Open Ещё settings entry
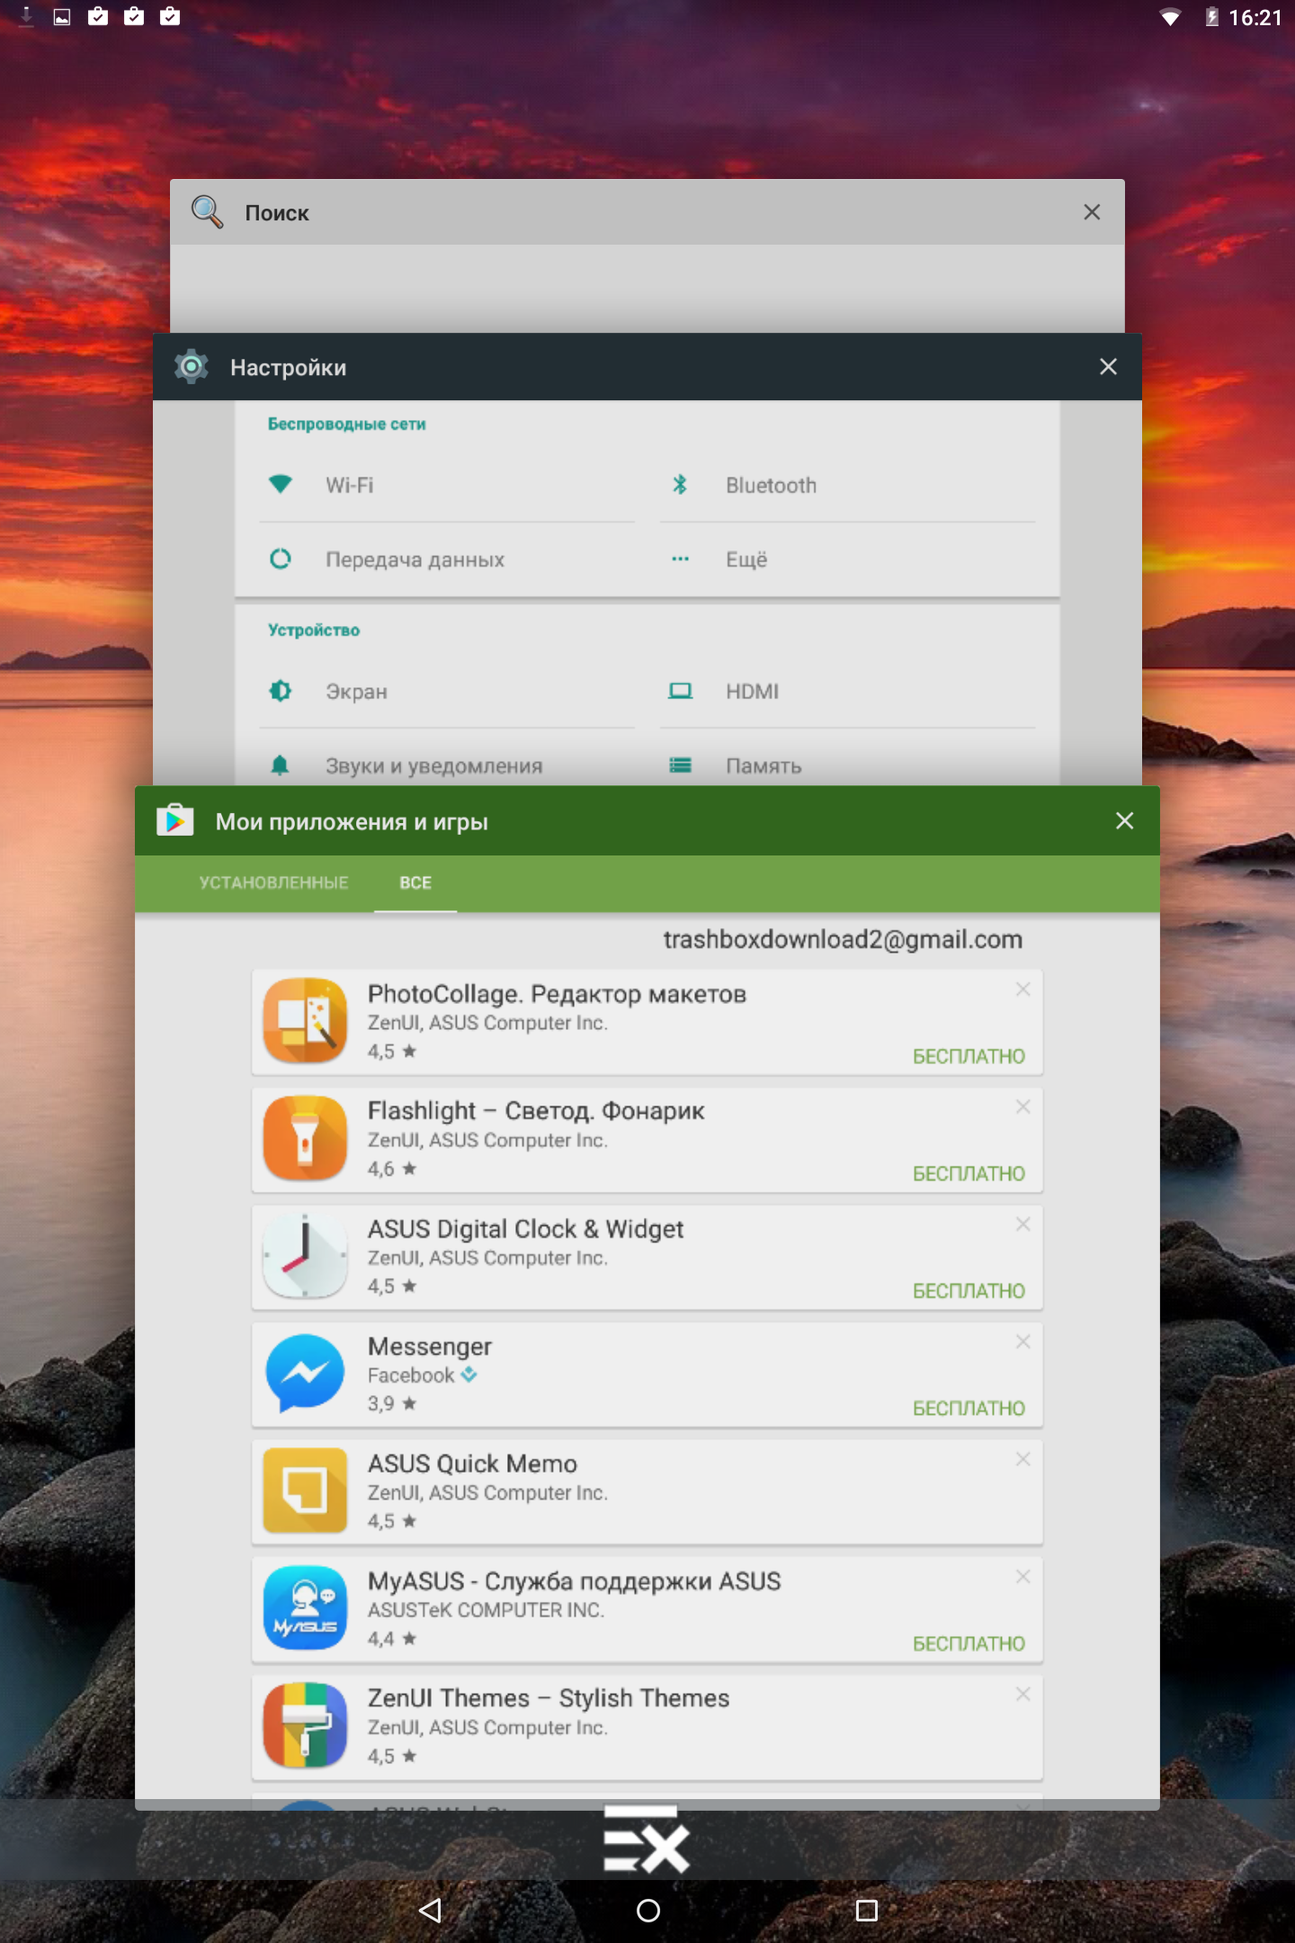1295x1943 pixels. pyautogui.click(x=847, y=560)
